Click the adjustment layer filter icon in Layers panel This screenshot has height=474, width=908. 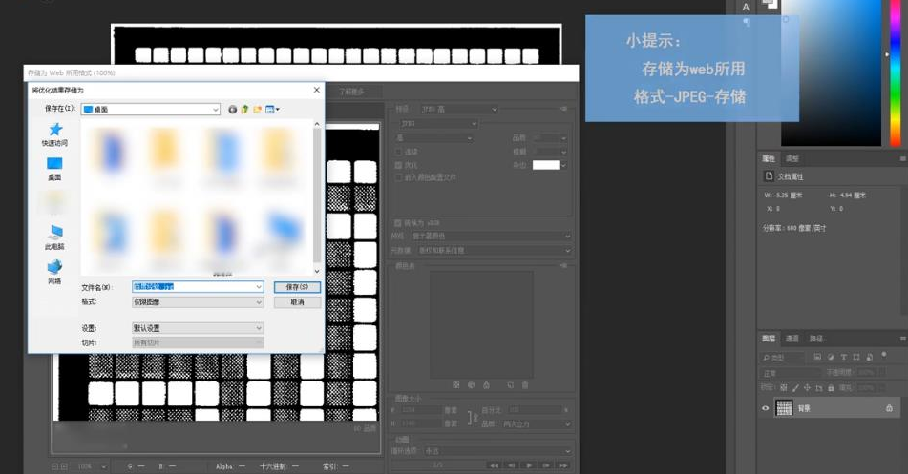click(831, 357)
